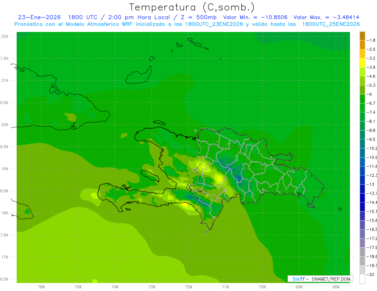Click the green swatch between -6 and -6.7
This screenshot has width=377, height=291.
click(362, 99)
